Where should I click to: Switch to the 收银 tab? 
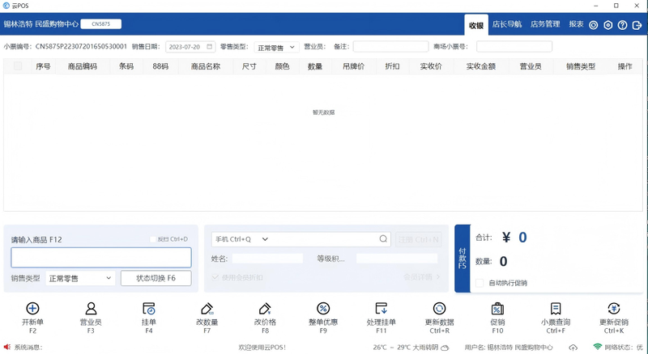pyautogui.click(x=476, y=25)
